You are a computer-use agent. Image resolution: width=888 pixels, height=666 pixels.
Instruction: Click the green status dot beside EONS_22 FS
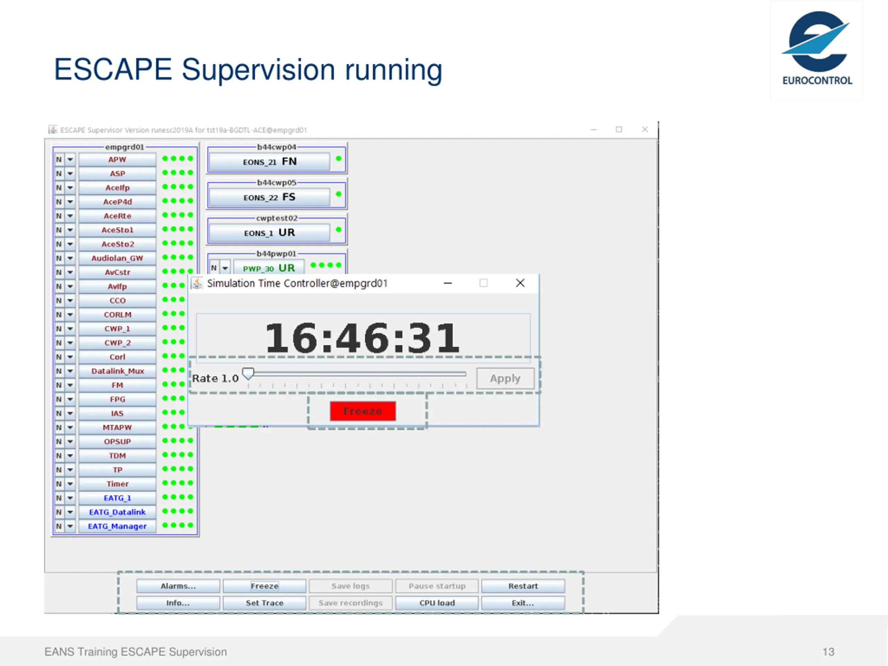click(x=339, y=194)
